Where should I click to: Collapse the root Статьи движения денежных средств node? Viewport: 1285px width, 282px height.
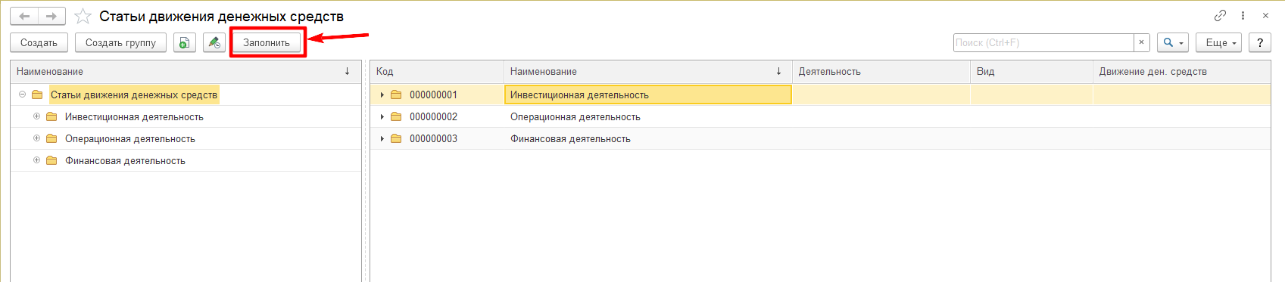[22, 95]
